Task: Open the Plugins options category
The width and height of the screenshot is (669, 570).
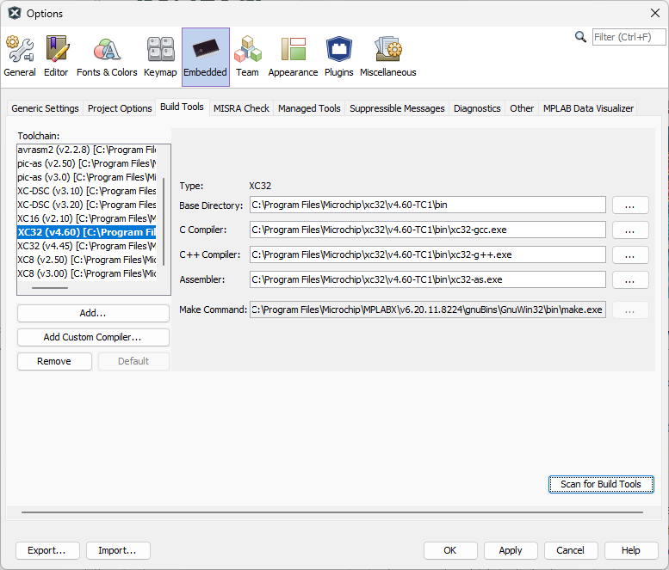Action: pos(338,57)
